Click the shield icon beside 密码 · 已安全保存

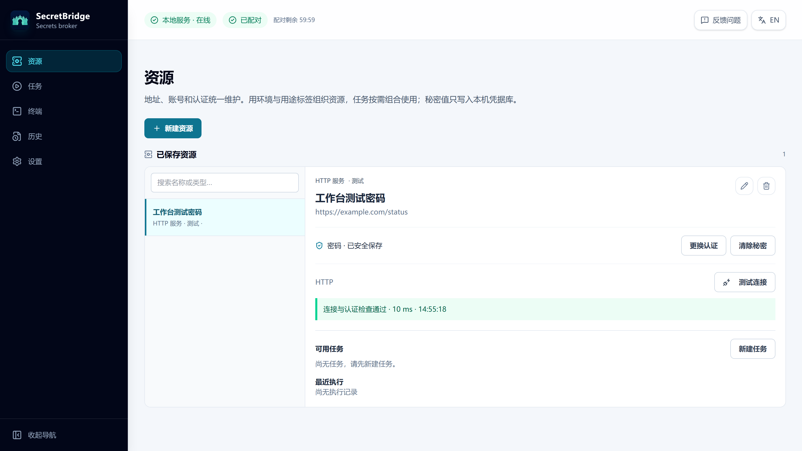pos(319,246)
